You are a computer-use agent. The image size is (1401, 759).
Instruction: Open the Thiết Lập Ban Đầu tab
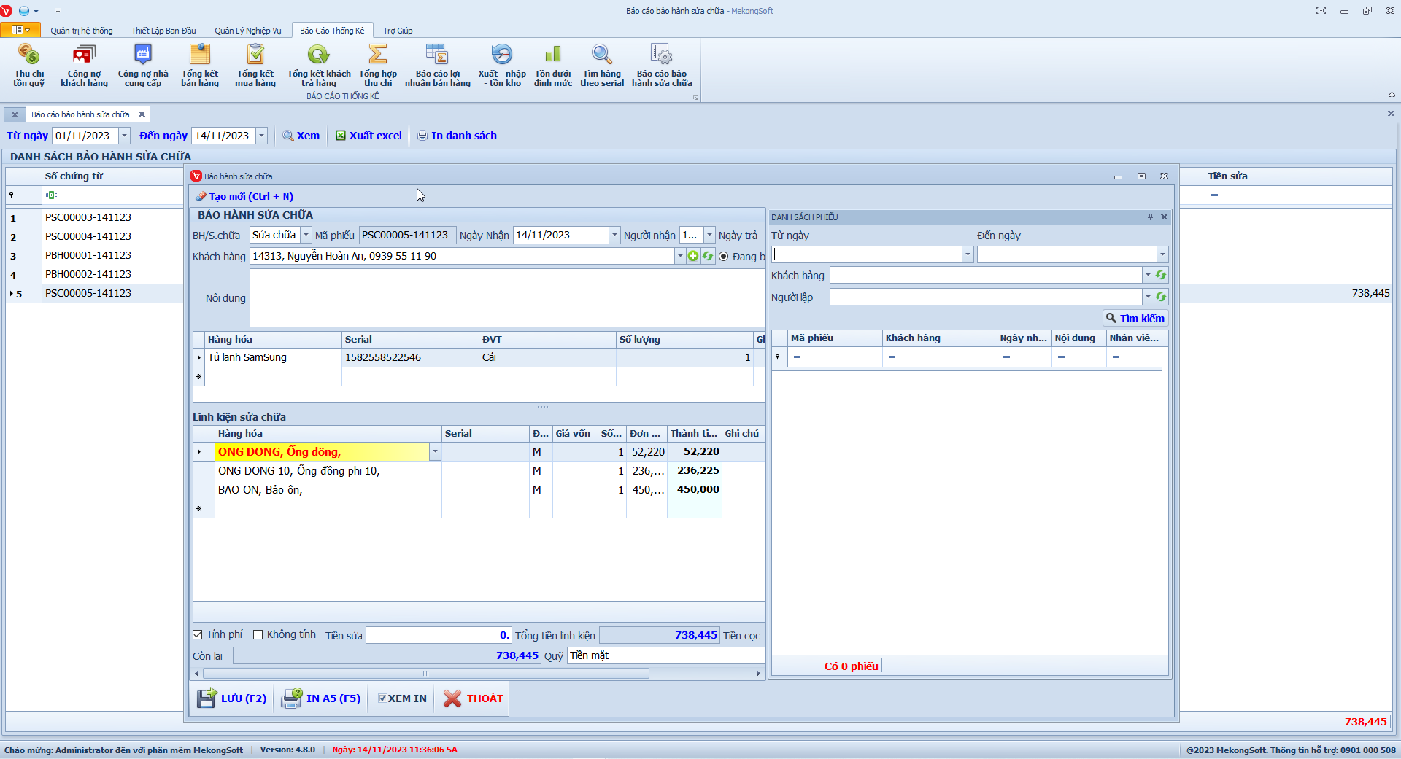tap(163, 31)
